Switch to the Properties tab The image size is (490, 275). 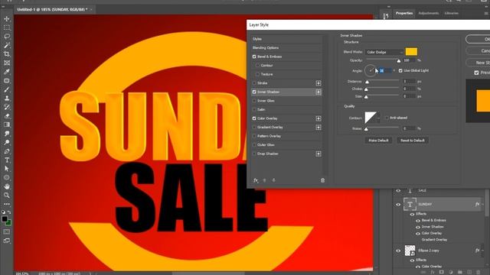coord(404,14)
